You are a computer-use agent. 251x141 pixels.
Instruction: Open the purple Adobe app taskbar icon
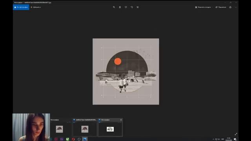point(62,139)
